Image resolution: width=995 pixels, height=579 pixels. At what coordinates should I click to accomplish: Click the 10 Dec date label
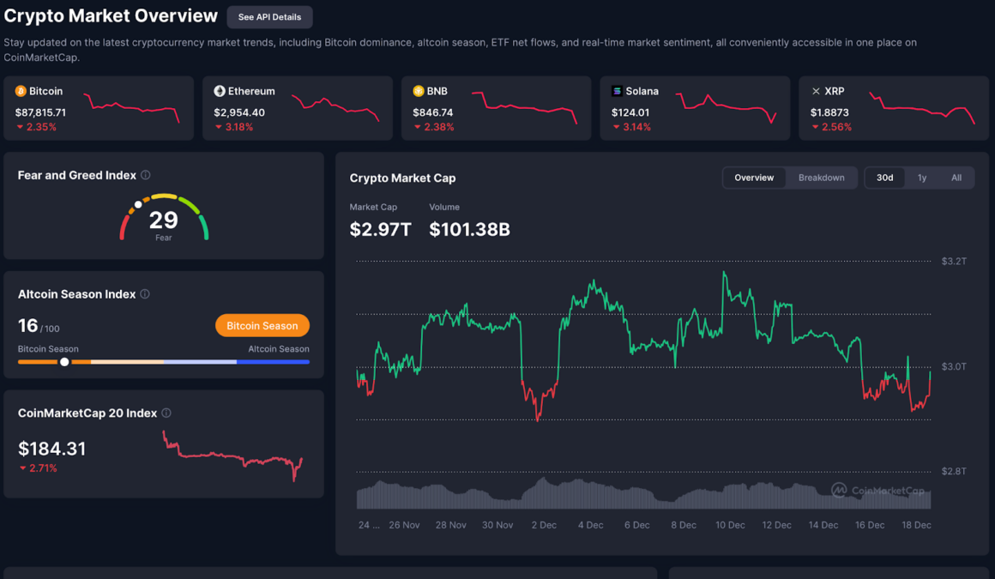(731, 525)
